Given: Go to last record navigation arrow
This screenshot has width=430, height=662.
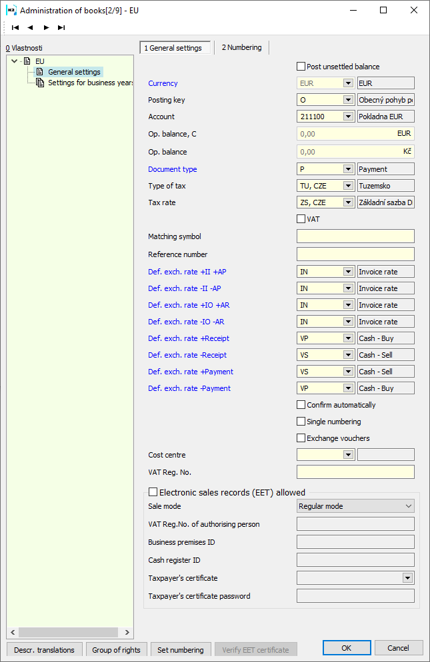Looking at the screenshot, I should pyautogui.click(x=61, y=28).
